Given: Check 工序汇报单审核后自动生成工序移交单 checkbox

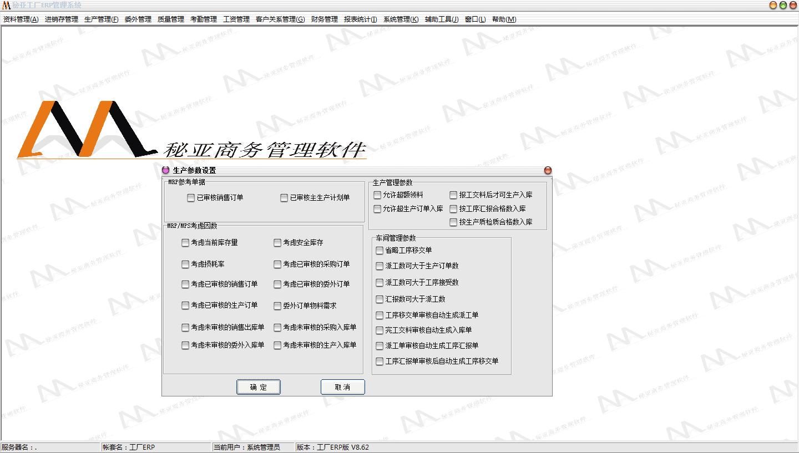Looking at the screenshot, I should coord(380,361).
